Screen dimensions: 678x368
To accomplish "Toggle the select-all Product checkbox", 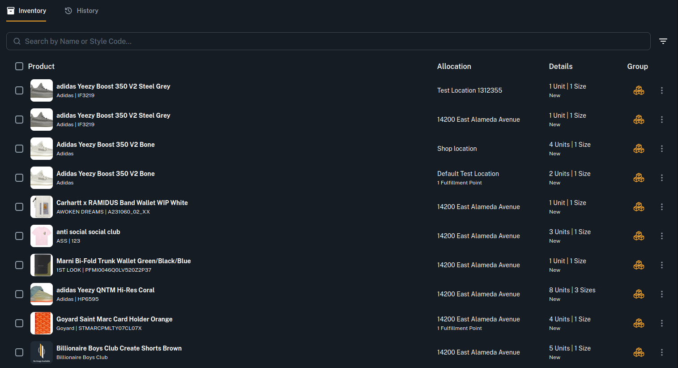I will pyautogui.click(x=19, y=66).
